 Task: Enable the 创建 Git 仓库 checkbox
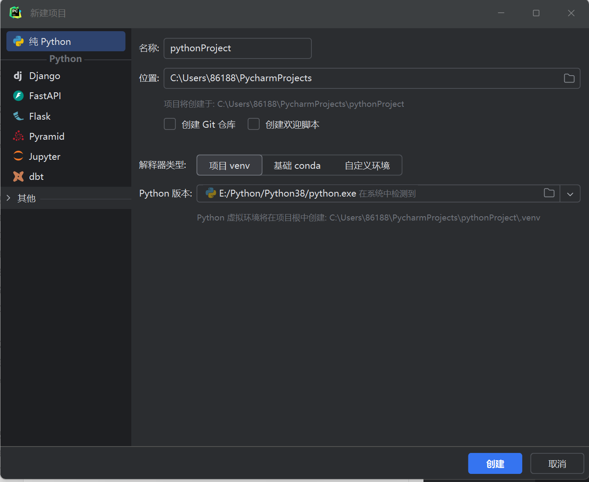[170, 124]
